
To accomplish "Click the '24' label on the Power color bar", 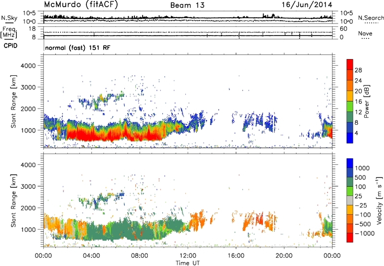I will pyautogui.click(x=358, y=81).
